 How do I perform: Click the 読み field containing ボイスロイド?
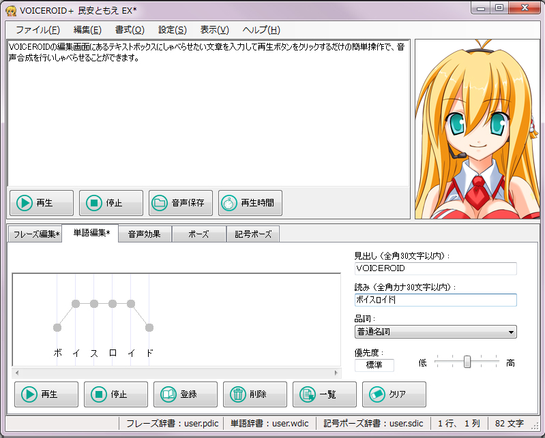click(435, 300)
